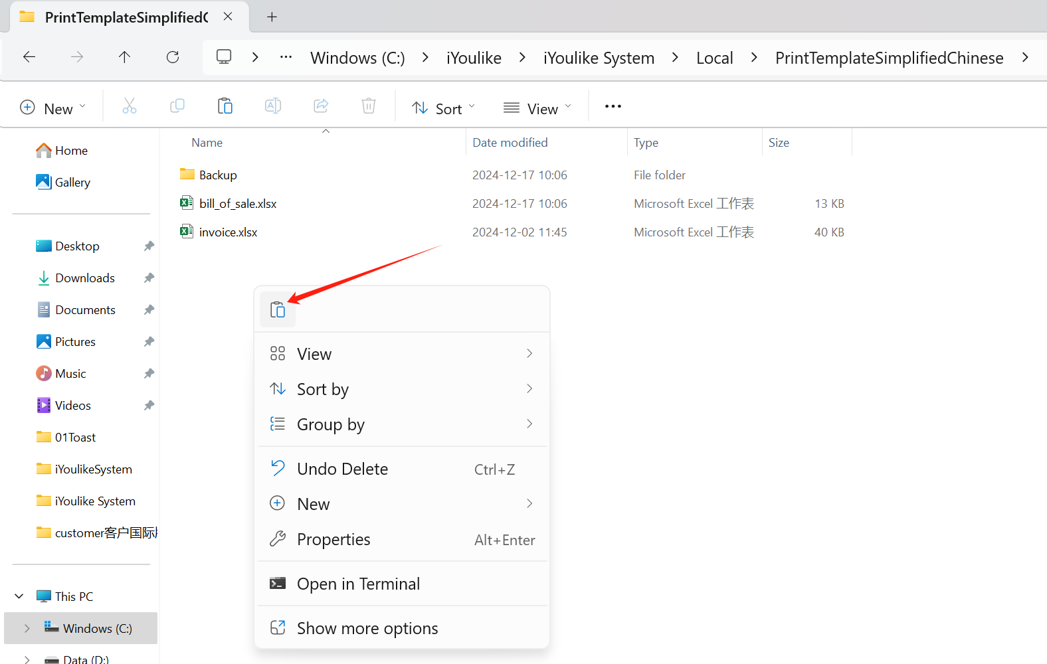Refresh the current folder view
This screenshot has width=1047, height=664.
tap(173, 57)
